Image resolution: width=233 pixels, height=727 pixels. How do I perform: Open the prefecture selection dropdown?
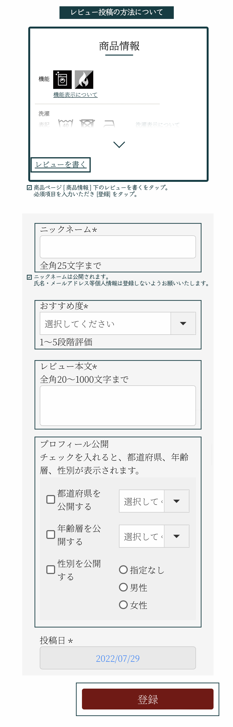(154, 501)
